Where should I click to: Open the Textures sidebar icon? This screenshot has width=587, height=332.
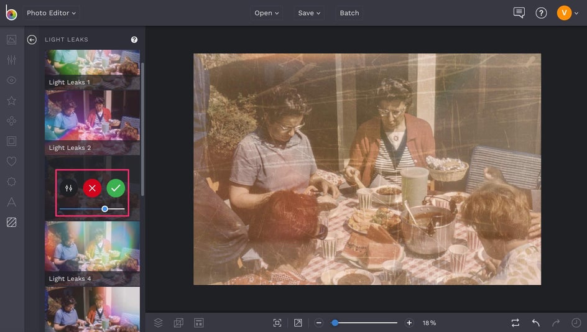pyautogui.click(x=12, y=223)
